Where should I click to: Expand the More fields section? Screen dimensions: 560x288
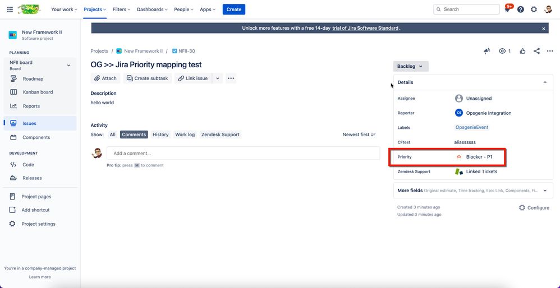tap(473, 191)
